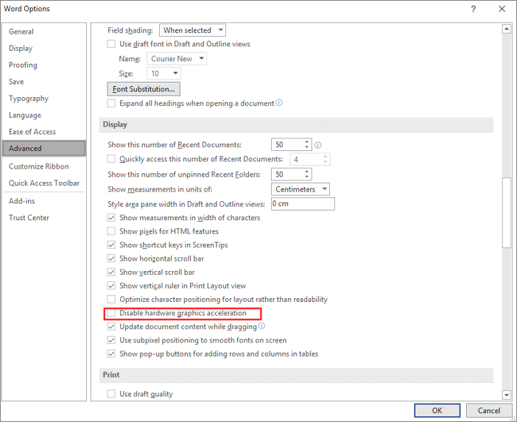Check Use draft quality under Print
517x422 pixels.
click(x=111, y=394)
